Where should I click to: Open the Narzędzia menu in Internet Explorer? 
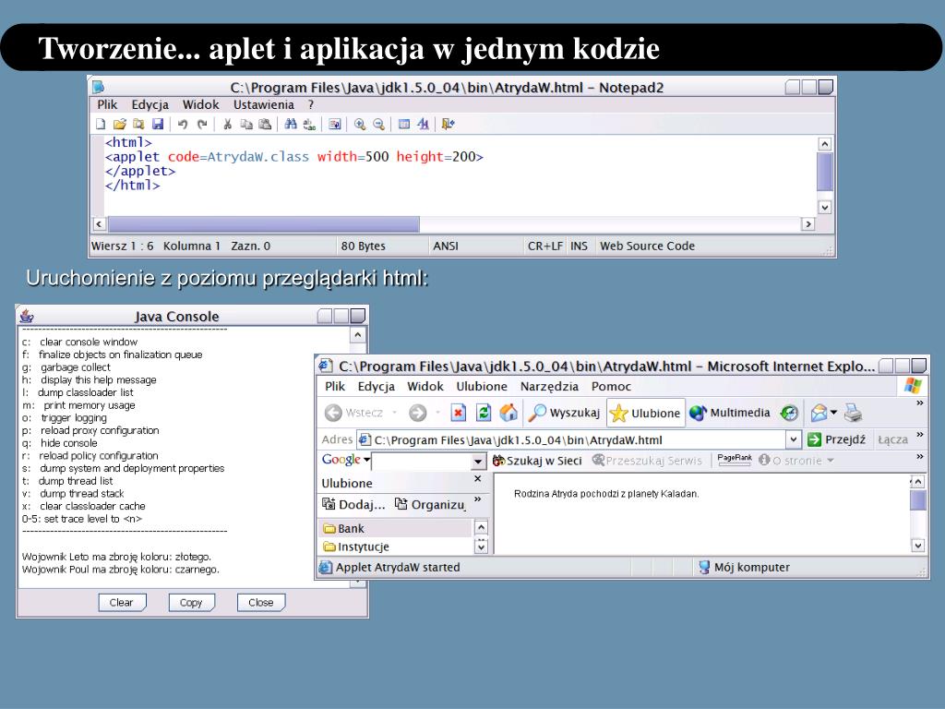pos(549,387)
